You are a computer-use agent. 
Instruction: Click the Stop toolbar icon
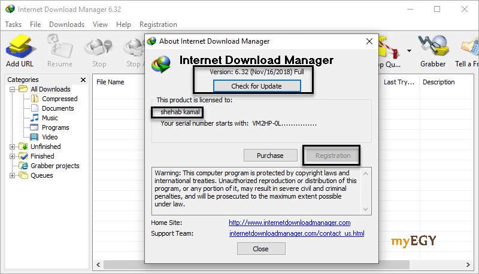pos(99,47)
